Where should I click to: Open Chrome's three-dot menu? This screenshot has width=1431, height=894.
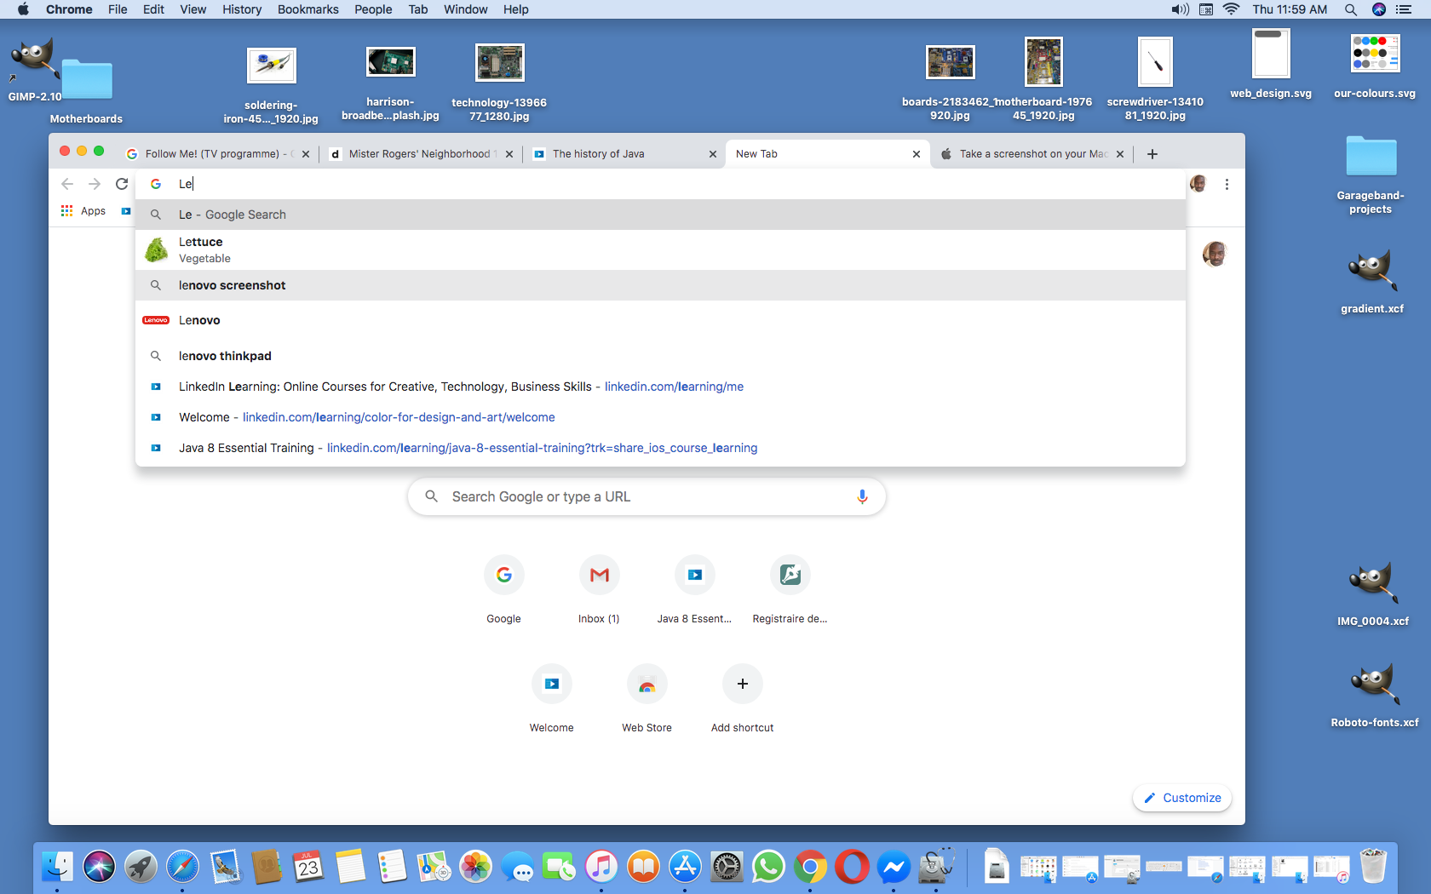pyautogui.click(x=1227, y=184)
